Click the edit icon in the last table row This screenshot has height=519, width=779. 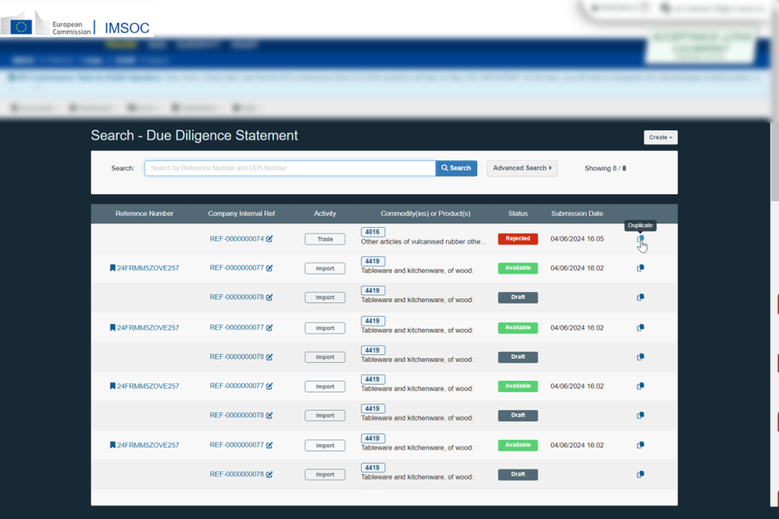(x=270, y=474)
